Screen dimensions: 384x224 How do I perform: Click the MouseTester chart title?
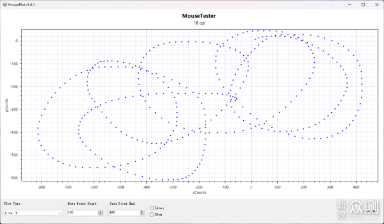click(x=199, y=16)
